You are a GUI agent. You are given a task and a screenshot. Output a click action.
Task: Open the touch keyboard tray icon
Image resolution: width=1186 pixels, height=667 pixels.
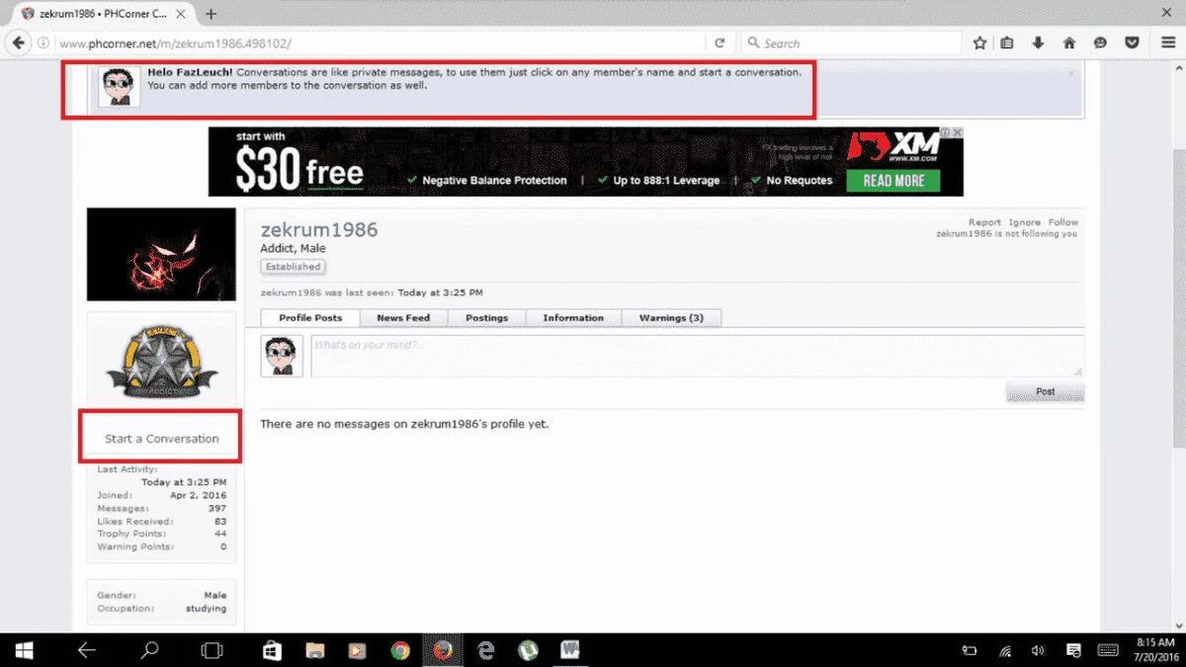coord(1107,650)
